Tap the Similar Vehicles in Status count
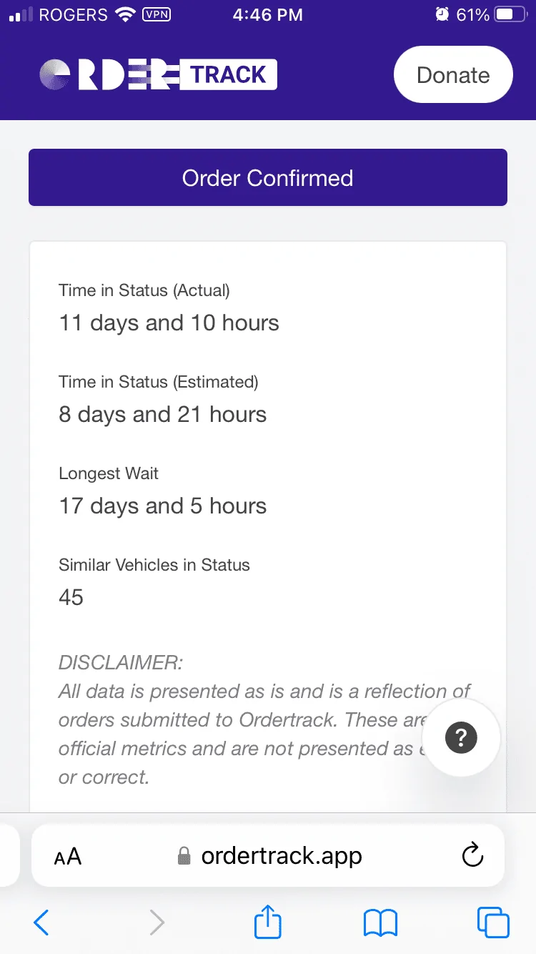Image resolution: width=536 pixels, height=954 pixels. click(71, 597)
